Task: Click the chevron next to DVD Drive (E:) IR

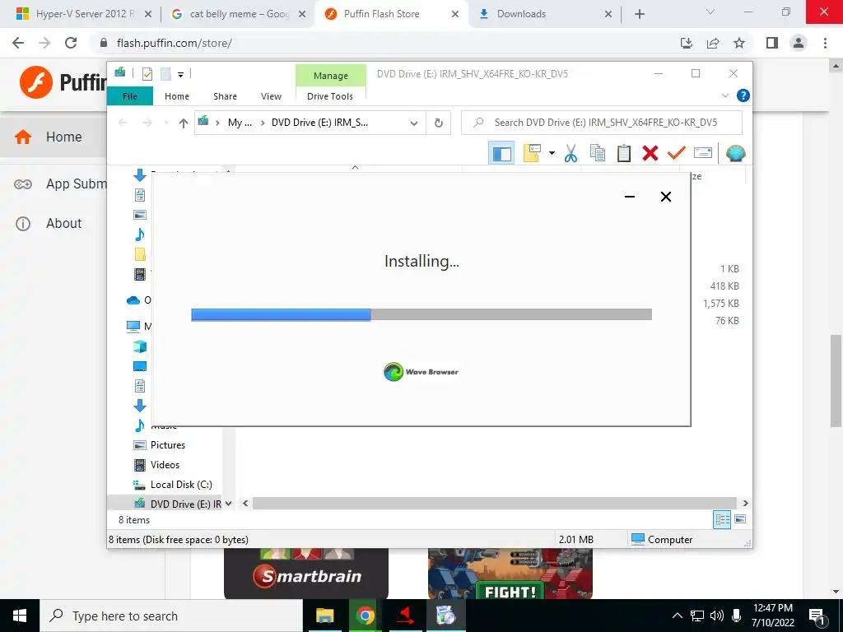Action: (x=229, y=504)
